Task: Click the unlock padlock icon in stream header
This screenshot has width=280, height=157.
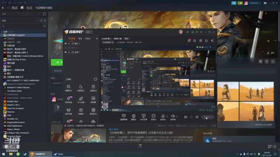Action: pos(195,40)
